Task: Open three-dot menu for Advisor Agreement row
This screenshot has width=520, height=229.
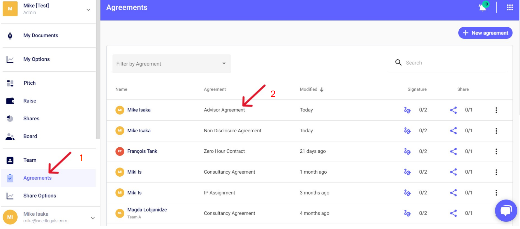Action: [x=496, y=110]
